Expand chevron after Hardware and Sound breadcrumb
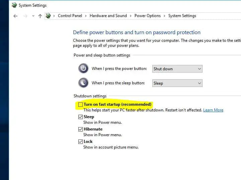The image size is (241, 180). [131, 16]
